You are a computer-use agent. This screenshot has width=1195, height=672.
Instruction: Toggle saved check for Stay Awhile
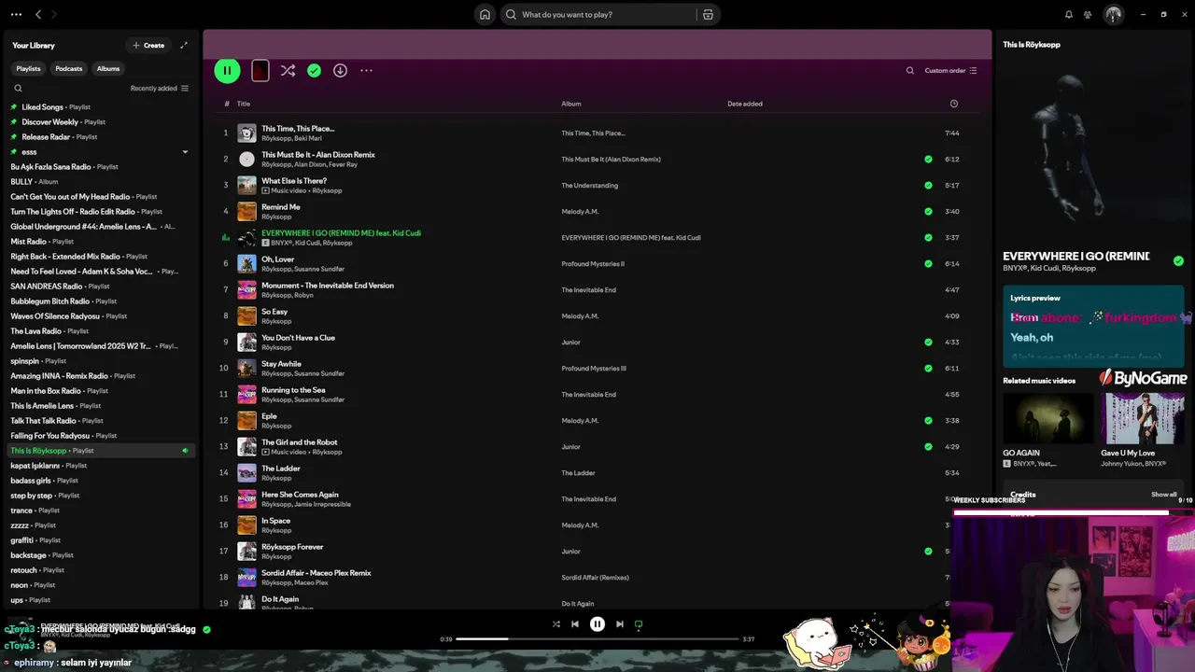[928, 369]
